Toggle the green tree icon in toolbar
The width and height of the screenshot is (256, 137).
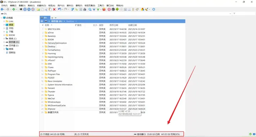pyautogui.click(x=117, y=10)
